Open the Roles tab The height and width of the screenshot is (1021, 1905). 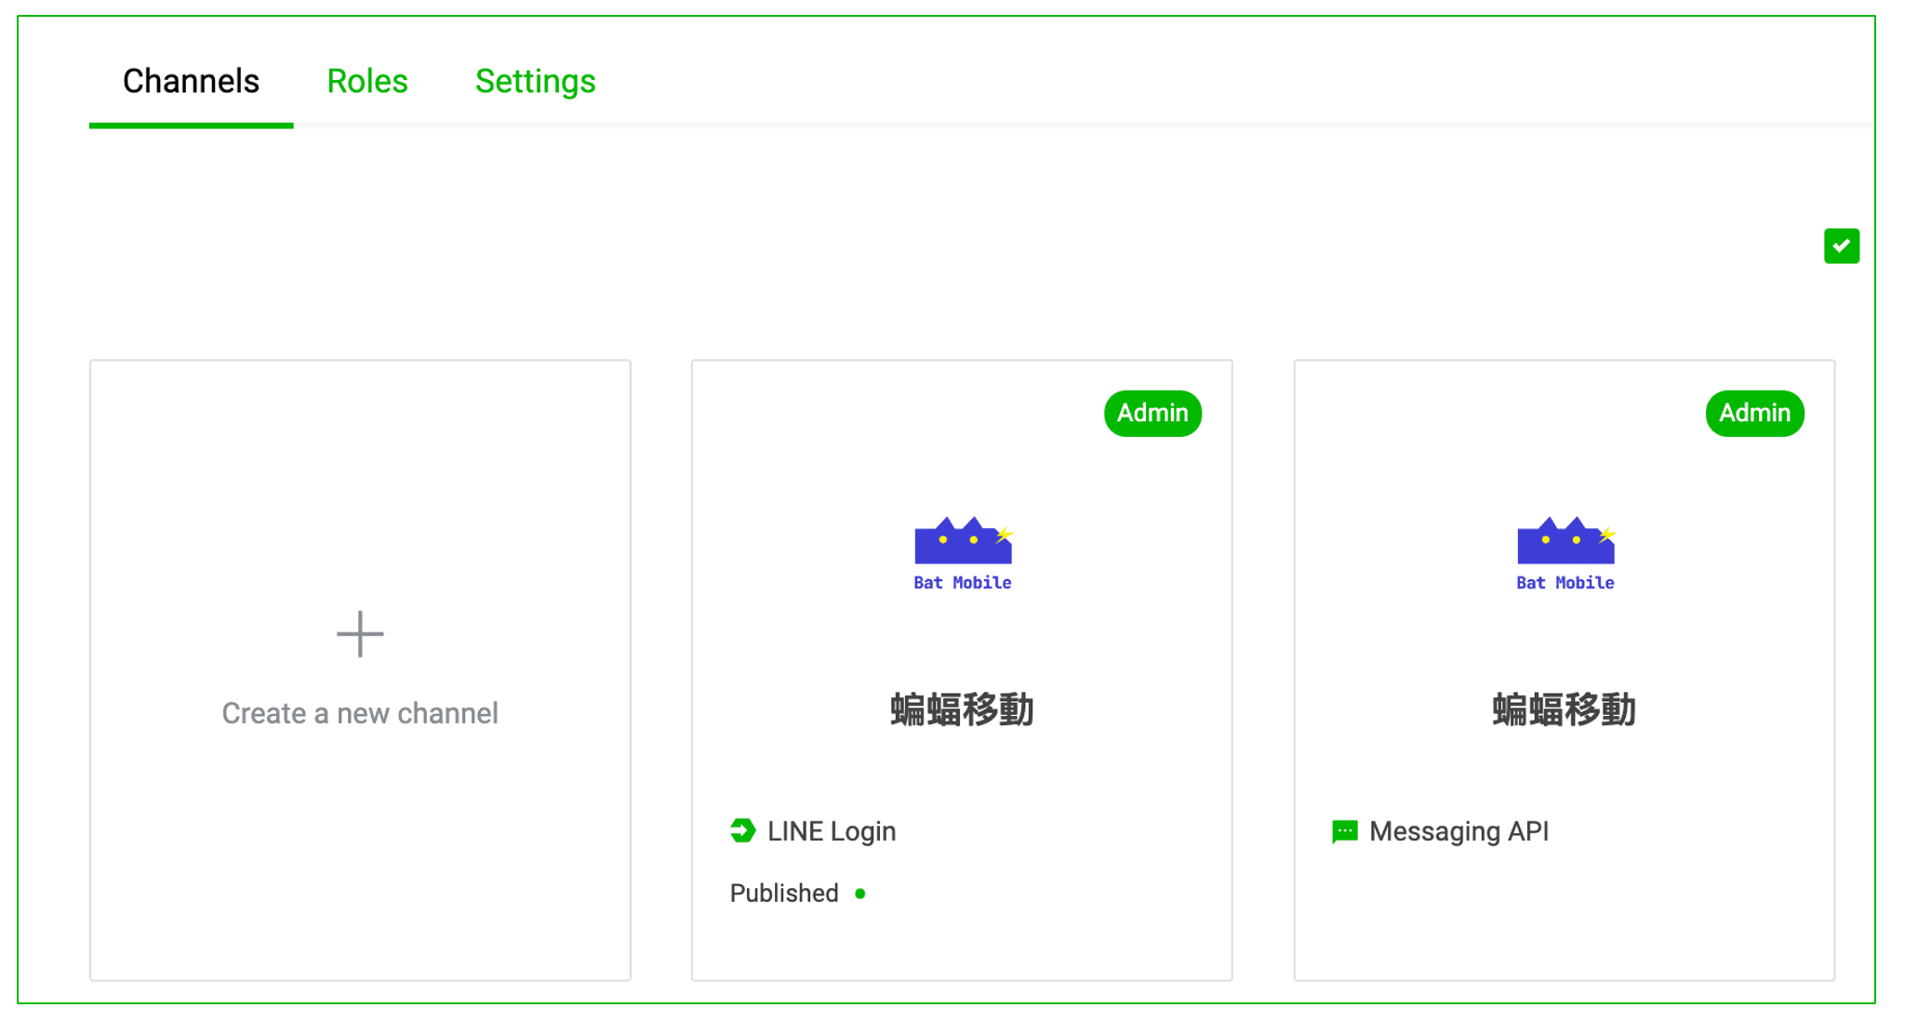point(367,82)
